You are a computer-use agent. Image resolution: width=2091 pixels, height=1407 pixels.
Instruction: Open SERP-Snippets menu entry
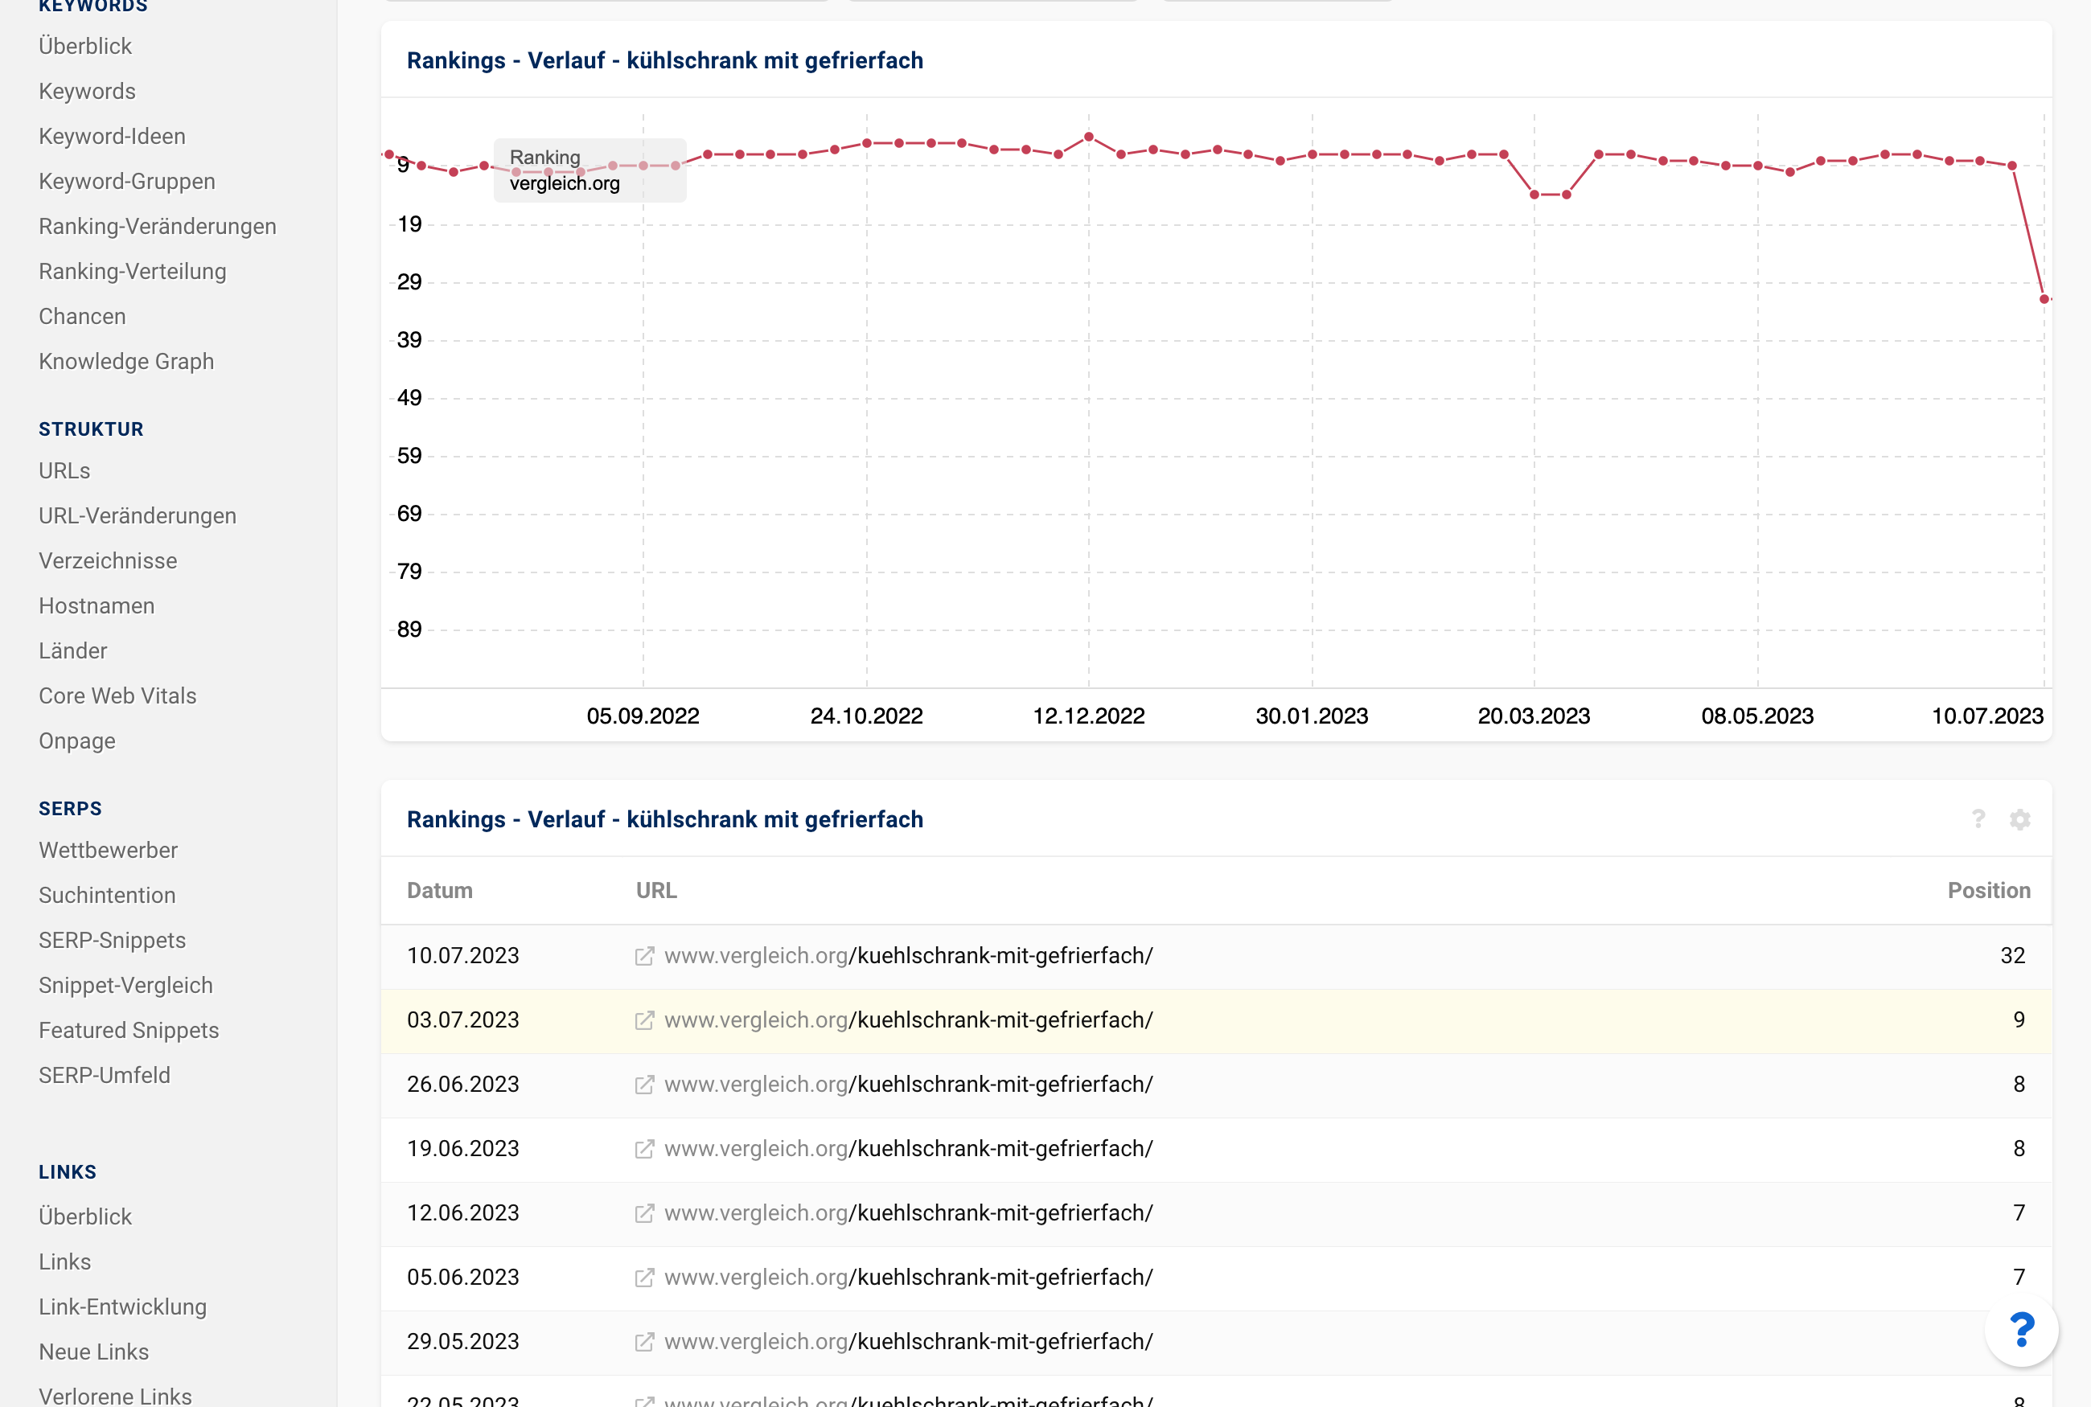112,941
